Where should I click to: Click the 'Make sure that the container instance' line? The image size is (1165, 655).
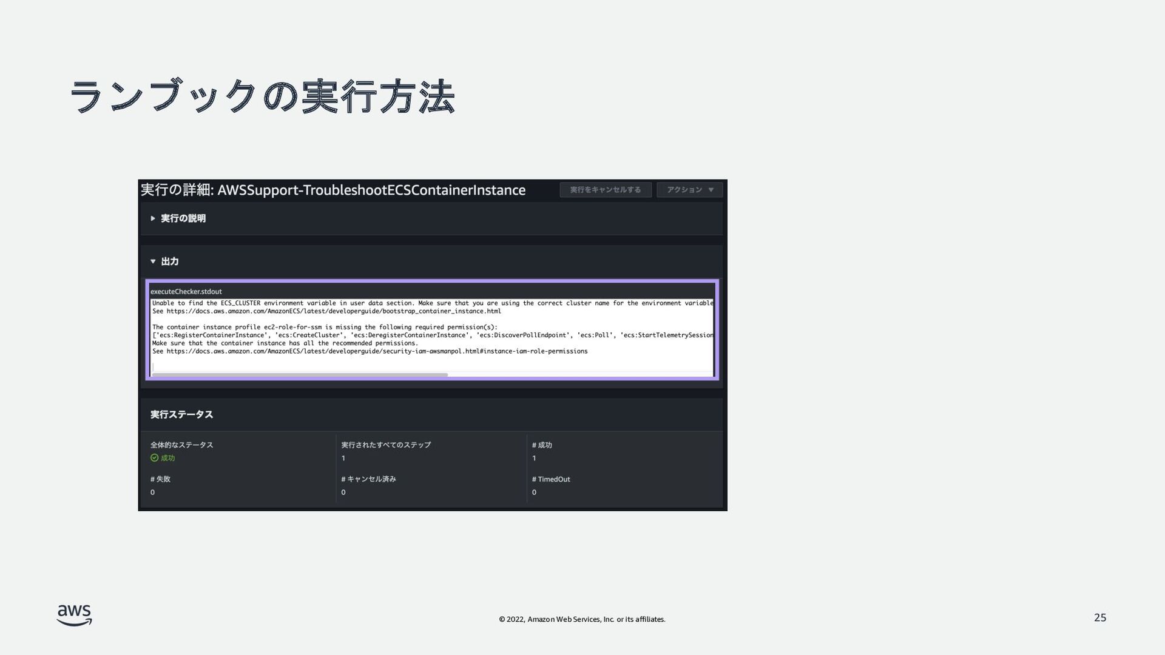285,343
